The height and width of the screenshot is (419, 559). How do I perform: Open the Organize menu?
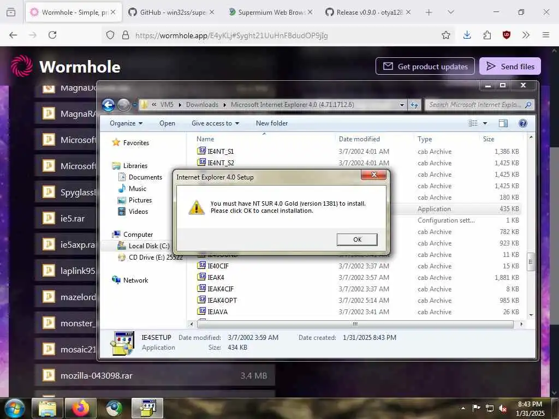(126, 123)
